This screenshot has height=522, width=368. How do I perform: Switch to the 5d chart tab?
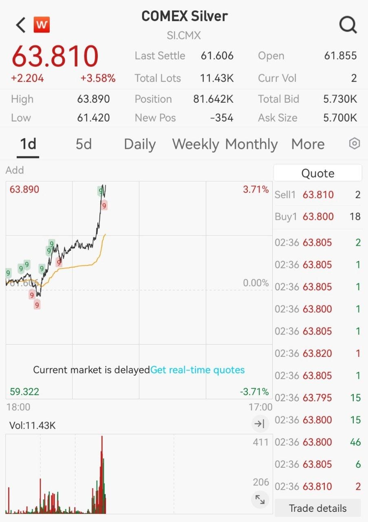click(84, 144)
